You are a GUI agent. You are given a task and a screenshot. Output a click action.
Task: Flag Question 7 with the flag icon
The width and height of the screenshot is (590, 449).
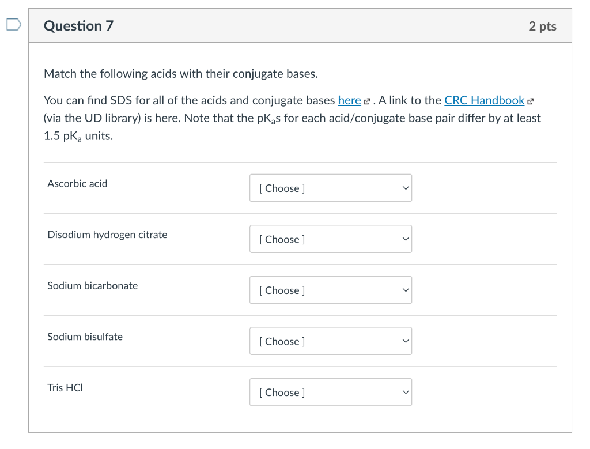14,25
